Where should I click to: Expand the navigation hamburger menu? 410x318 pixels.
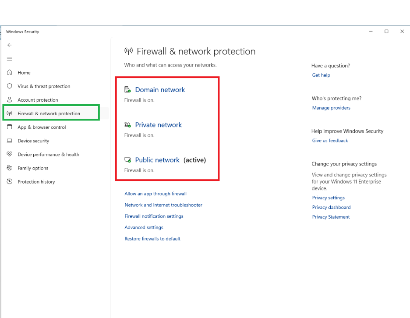[x=9, y=59]
